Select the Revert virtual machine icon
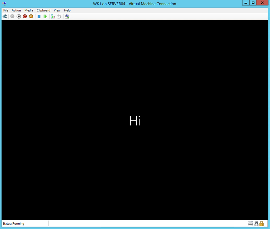 [59, 16]
